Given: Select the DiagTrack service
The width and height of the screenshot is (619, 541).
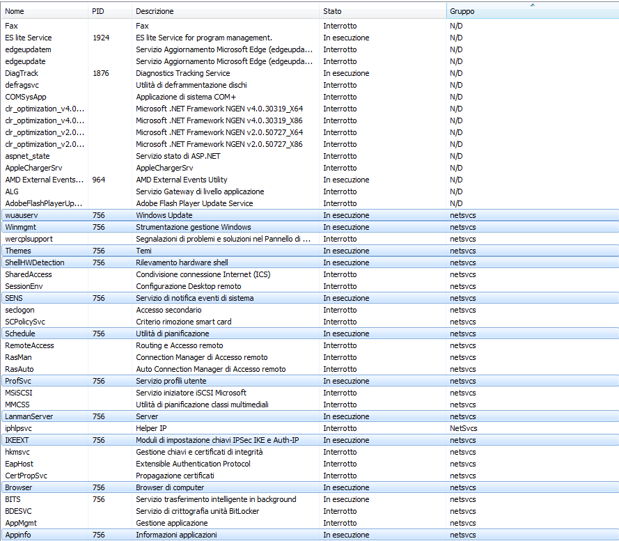Looking at the screenshot, I should 22,73.
